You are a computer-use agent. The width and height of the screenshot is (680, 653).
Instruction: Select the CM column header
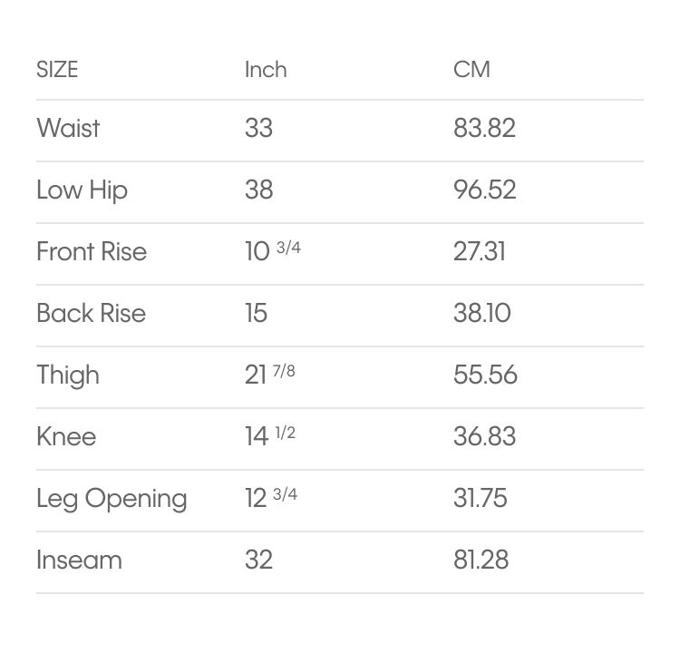(471, 70)
